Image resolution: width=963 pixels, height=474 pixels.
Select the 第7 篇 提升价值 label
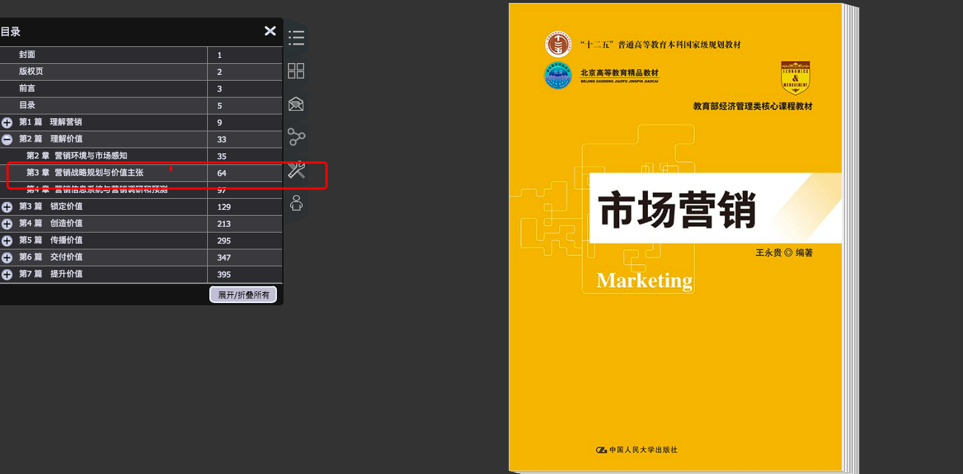51,274
